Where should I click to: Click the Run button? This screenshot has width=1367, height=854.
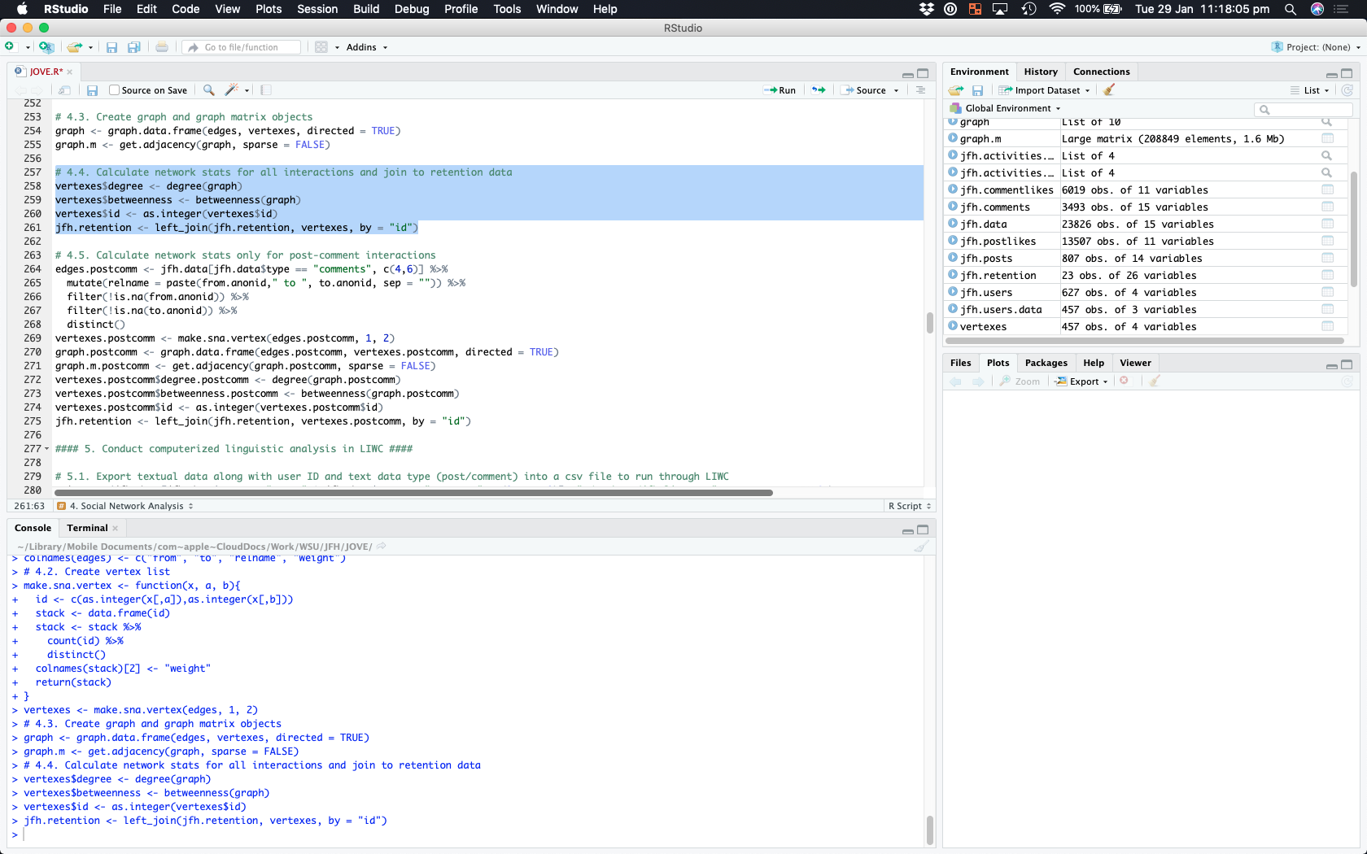coord(780,90)
